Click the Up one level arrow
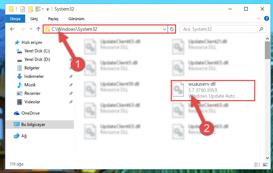Screen dimensions: 273x173 tap(38, 29)
